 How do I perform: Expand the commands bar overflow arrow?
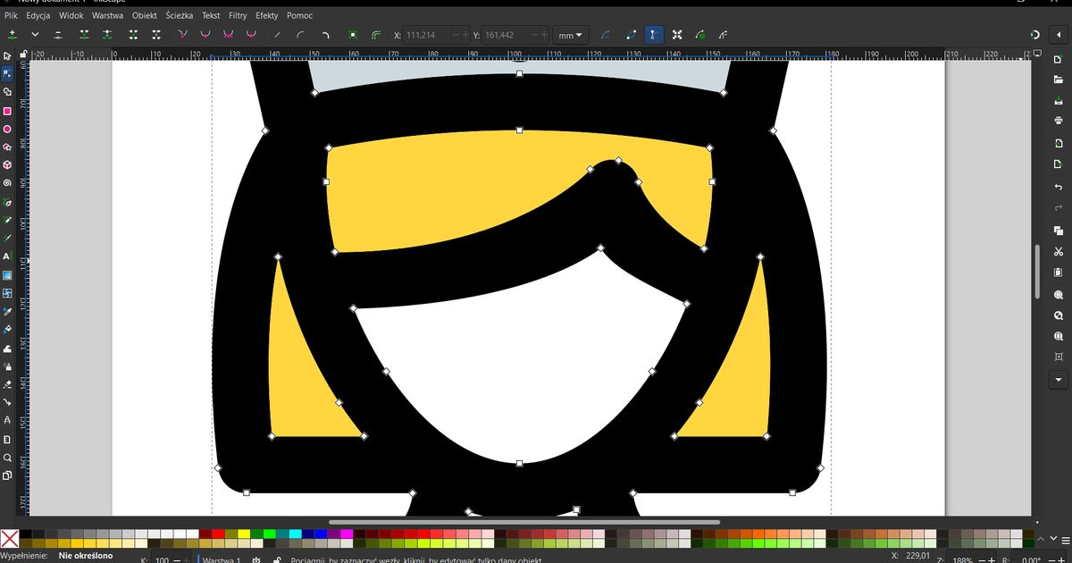pos(1058,380)
